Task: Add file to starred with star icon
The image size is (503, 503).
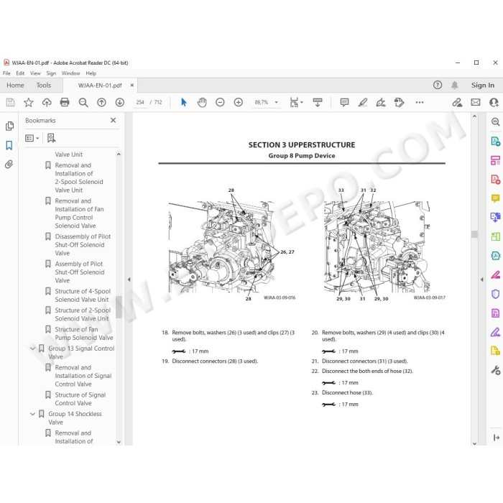Action: pyautogui.click(x=29, y=102)
